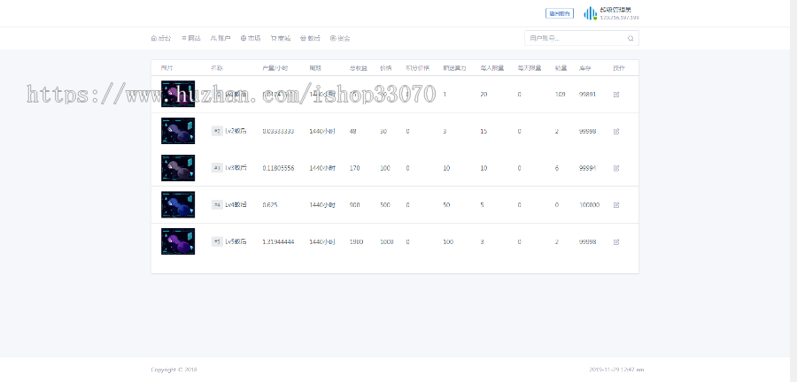The image size is (797, 382).
Task: Click price value 1000
Action: 387,242
